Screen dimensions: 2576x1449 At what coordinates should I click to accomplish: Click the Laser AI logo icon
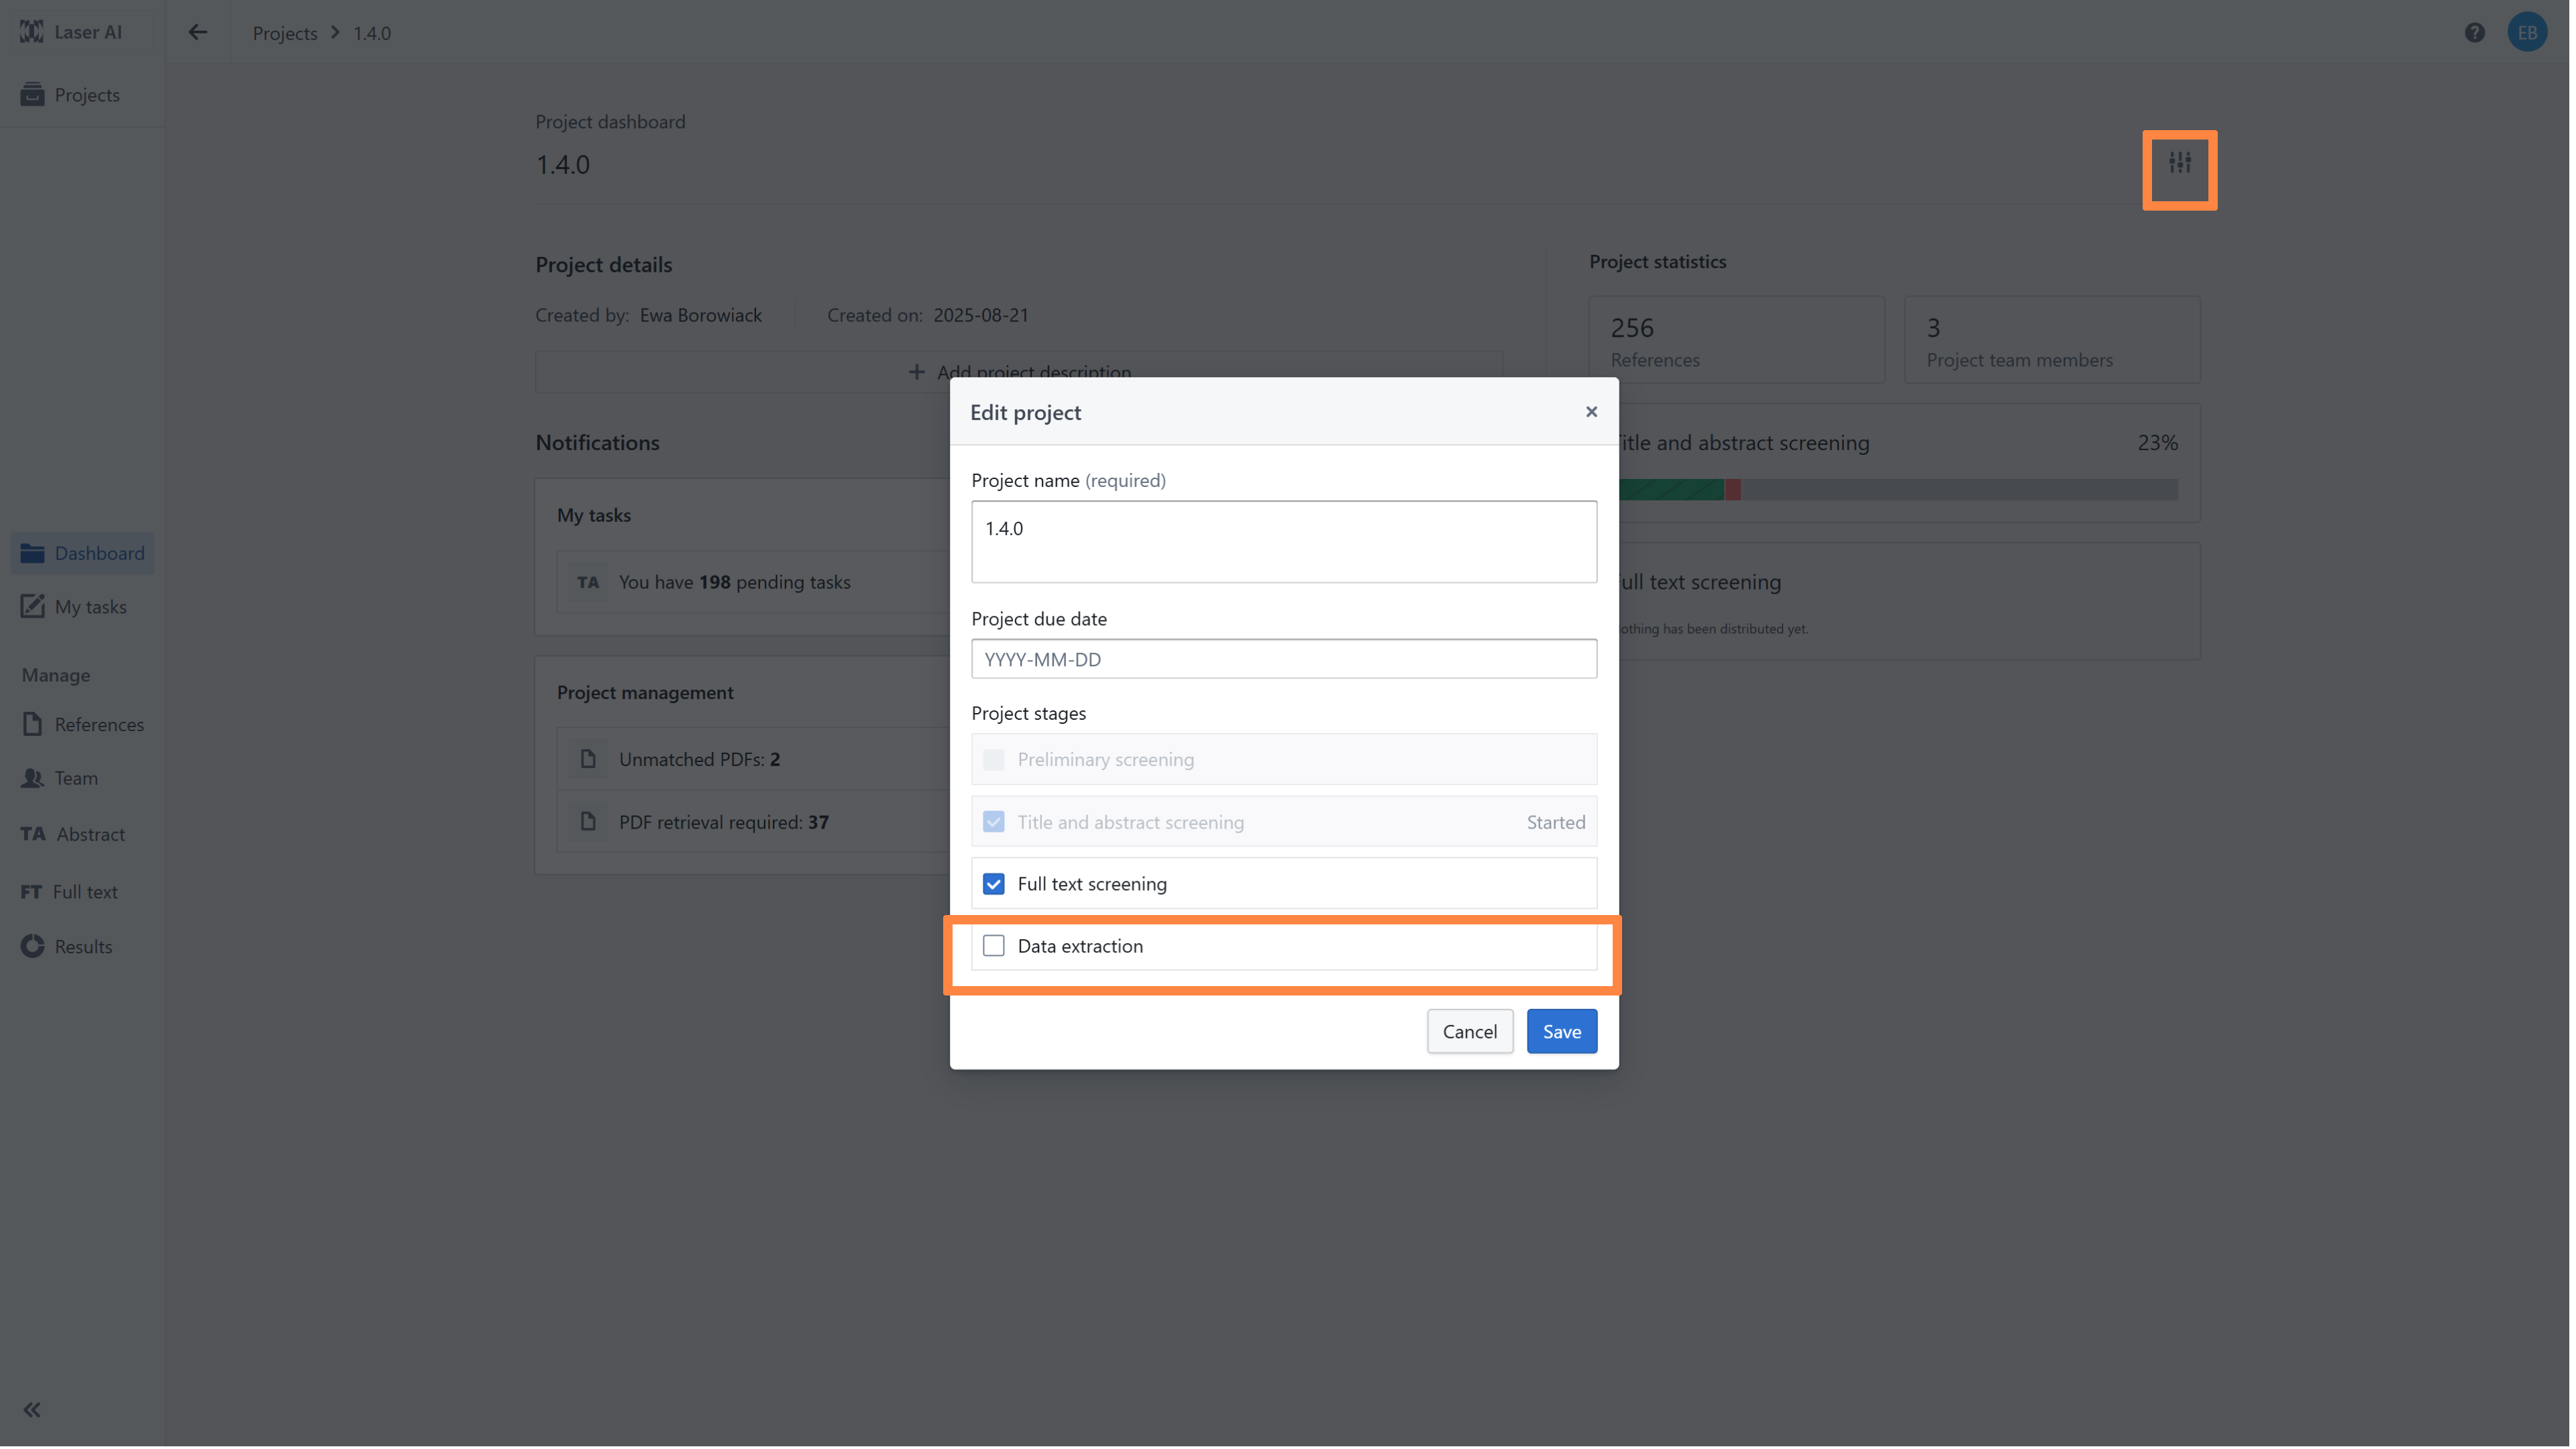[x=31, y=32]
